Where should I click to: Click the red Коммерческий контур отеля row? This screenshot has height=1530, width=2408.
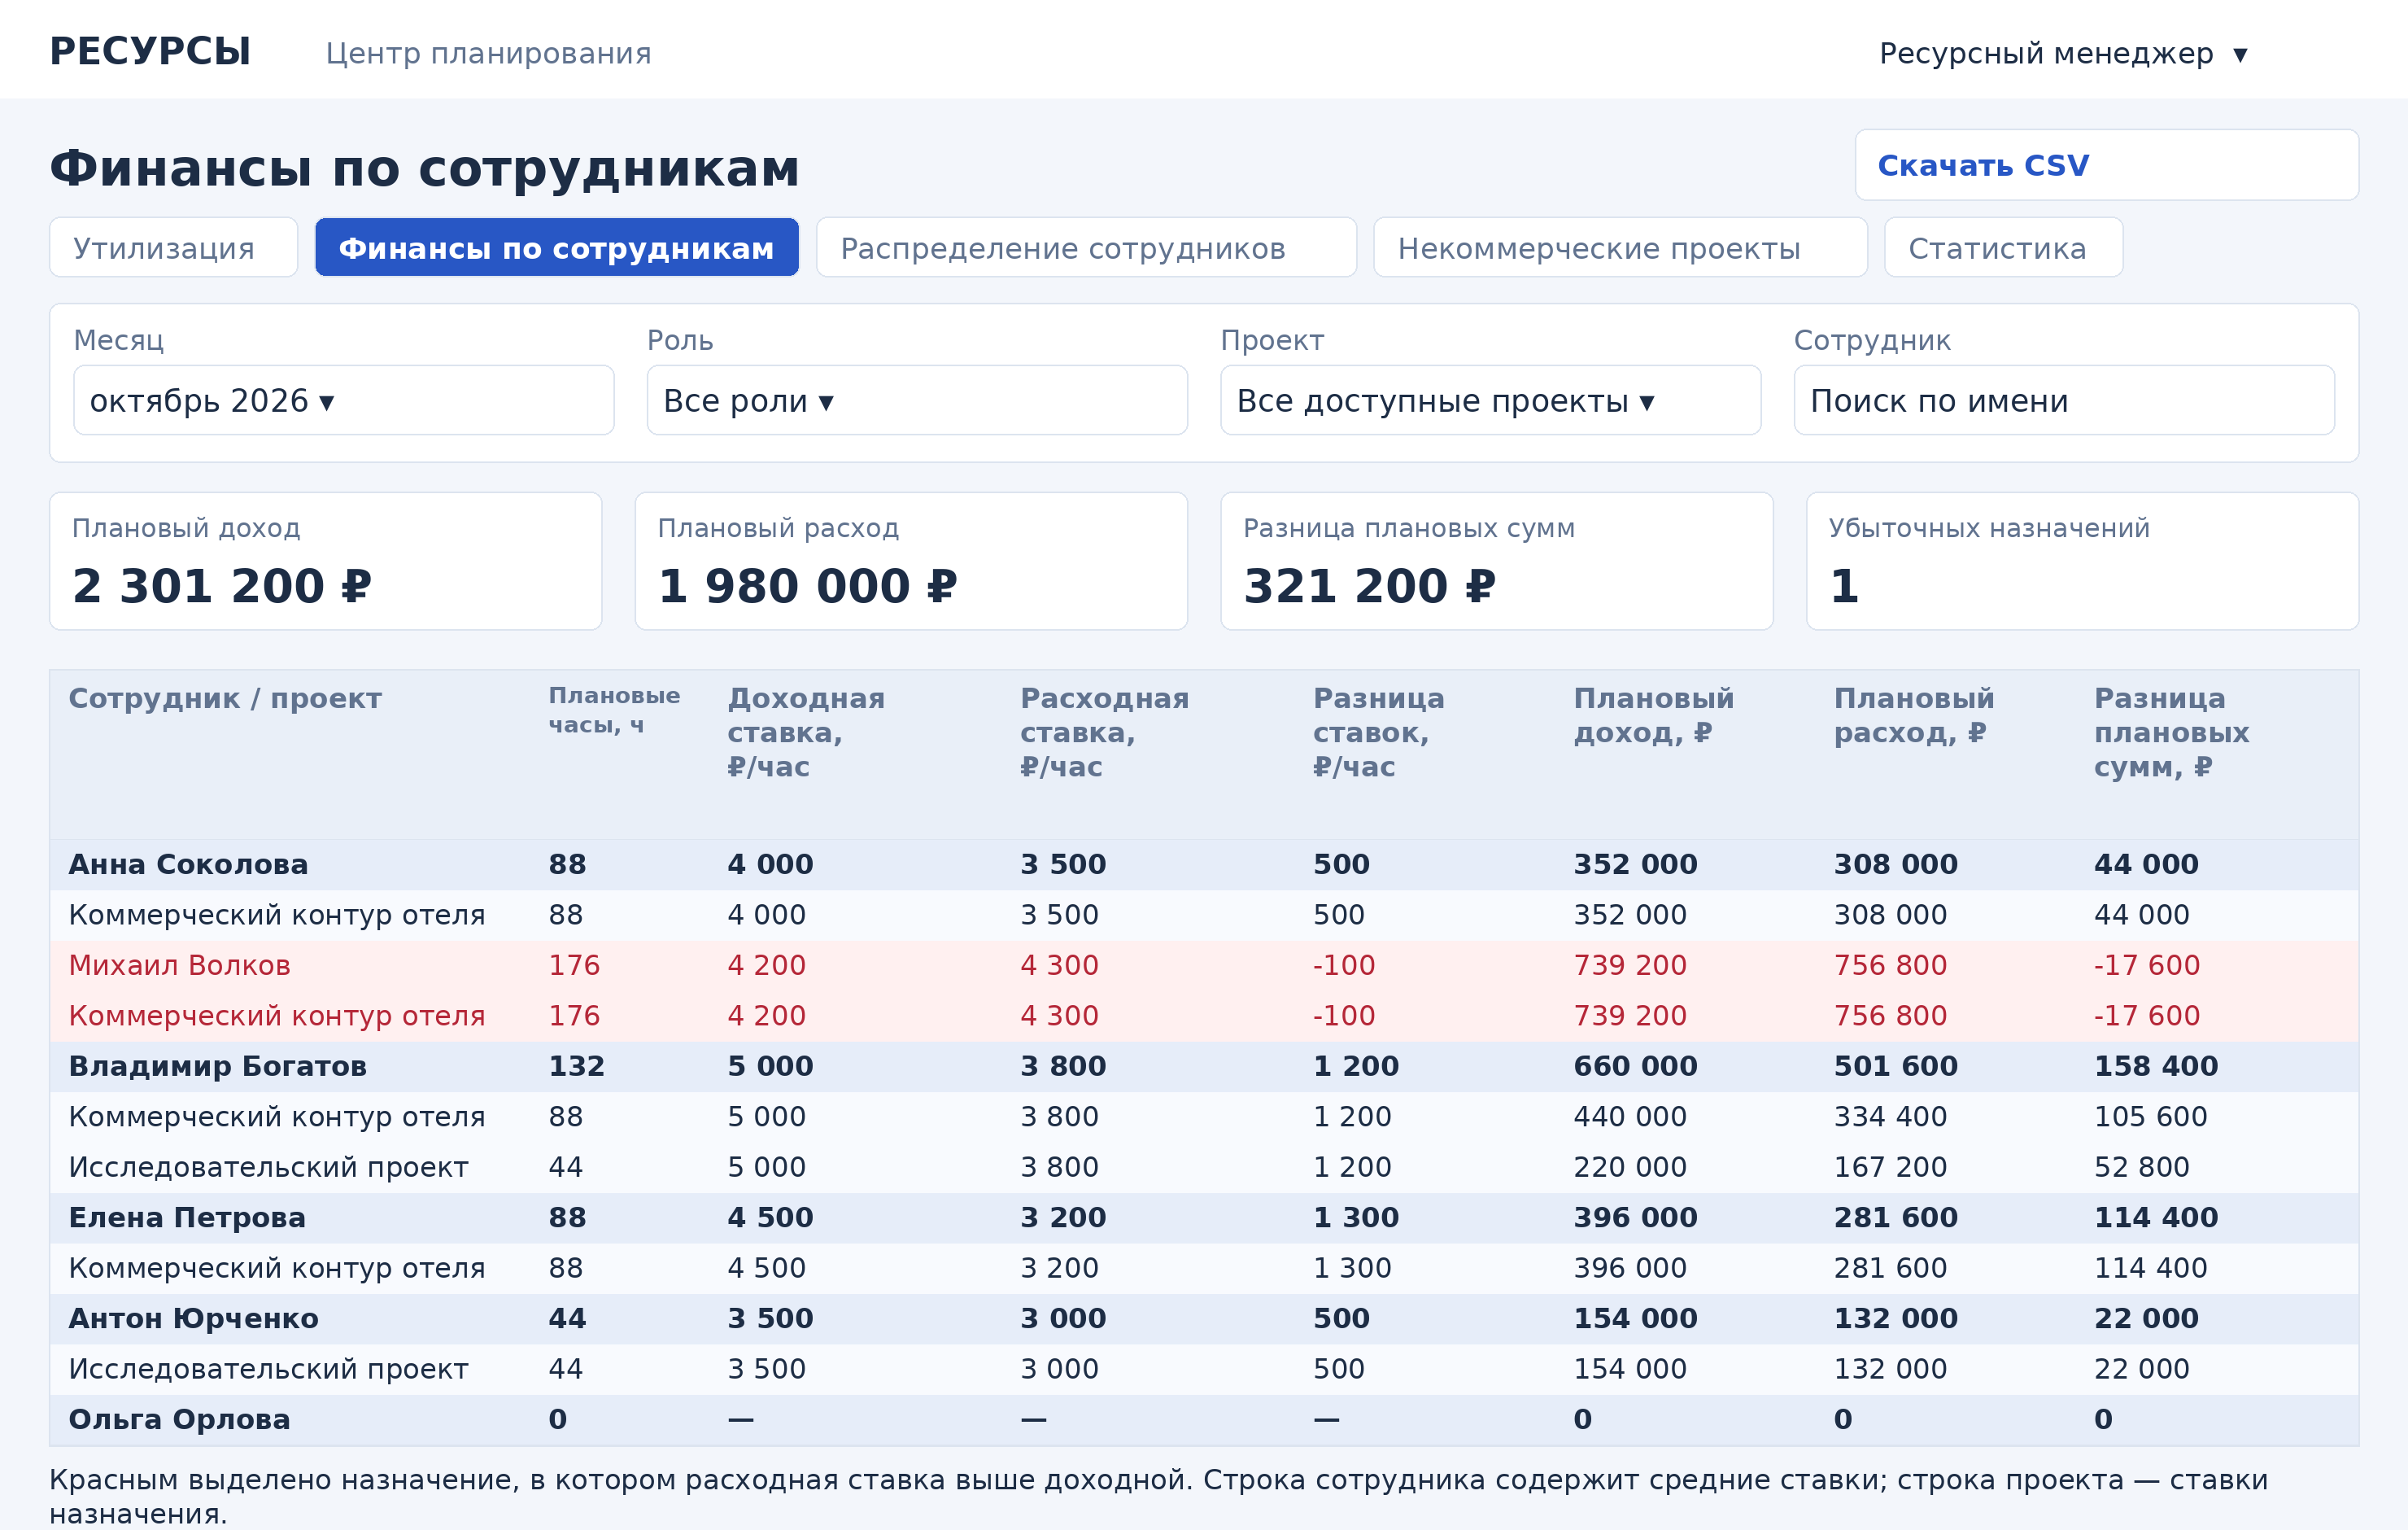point(1204,1016)
